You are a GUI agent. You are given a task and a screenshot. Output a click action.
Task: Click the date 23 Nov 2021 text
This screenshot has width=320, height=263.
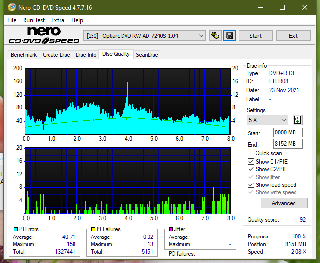pos(284,90)
